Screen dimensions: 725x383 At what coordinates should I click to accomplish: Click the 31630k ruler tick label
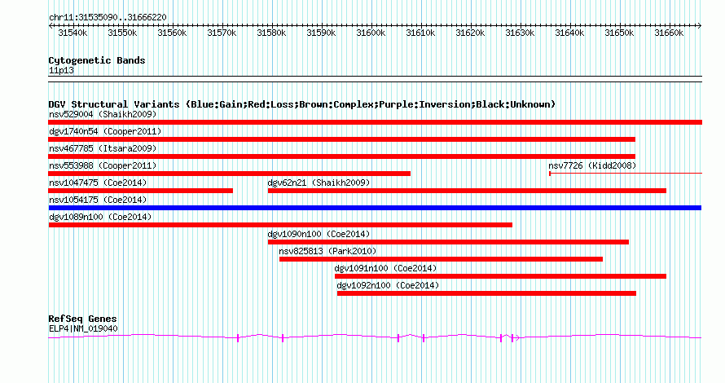(x=521, y=33)
